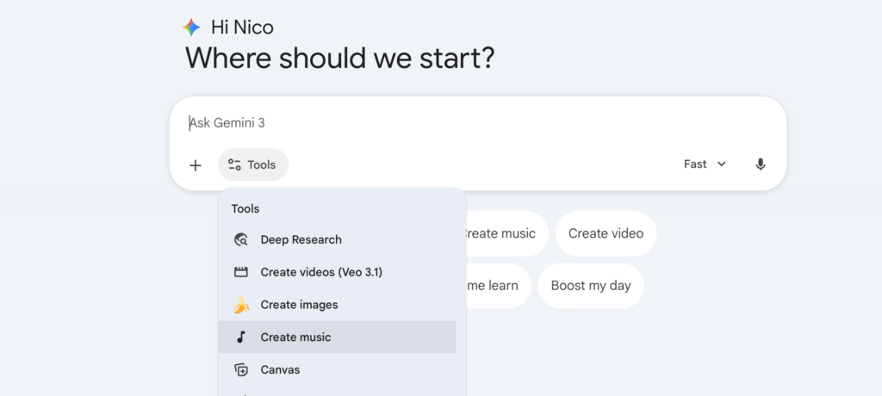Screen dimensions: 882x396
Task: Click the Gemini sparkle logo beside Hi Nico
Action: (x=191, y=28)
